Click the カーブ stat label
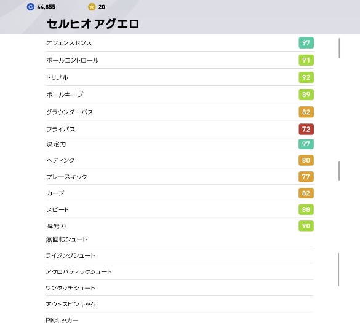This screenshot has width=360, height=323. click(55, 193)
